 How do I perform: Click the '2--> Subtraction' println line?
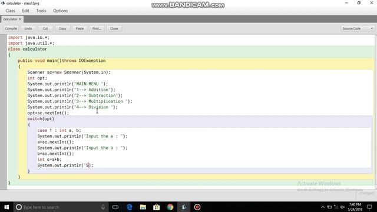pyautogui.click(x=75, y=95)
